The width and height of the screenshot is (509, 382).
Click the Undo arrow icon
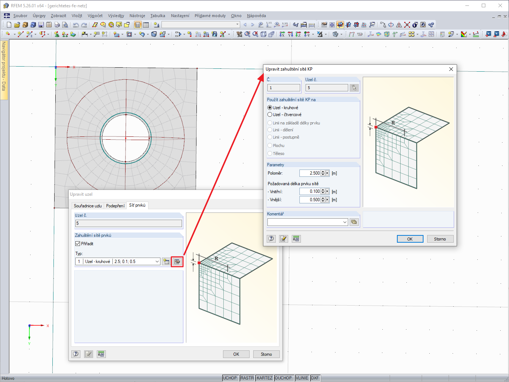(x=76, y=25)
